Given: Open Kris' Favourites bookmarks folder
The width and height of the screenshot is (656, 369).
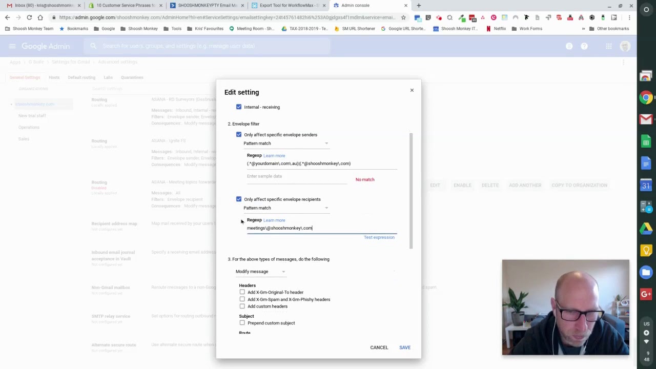Looking at the screenshot, I should pyautogui.click(x=205, y=29).
